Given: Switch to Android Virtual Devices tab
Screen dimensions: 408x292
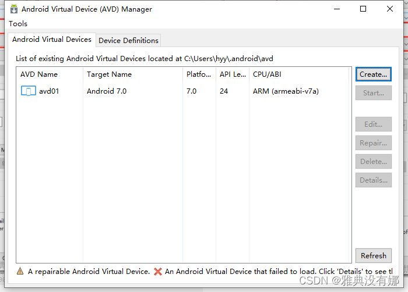Looking at the screenshot, I should (52, 40).
